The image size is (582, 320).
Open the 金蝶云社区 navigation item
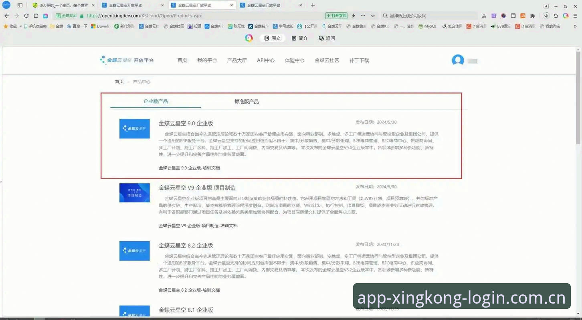tap(327, 60)
